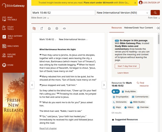Image resolution: width=162 pixels, height=132 pixels.
Task: Filter resources by Videos
Action: coord(129,107)
